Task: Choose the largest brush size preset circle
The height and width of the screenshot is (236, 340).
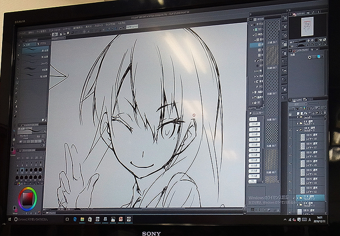Action: [40, 177]
